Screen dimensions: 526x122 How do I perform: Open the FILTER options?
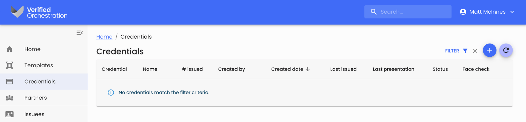click(x=456, y=51)
